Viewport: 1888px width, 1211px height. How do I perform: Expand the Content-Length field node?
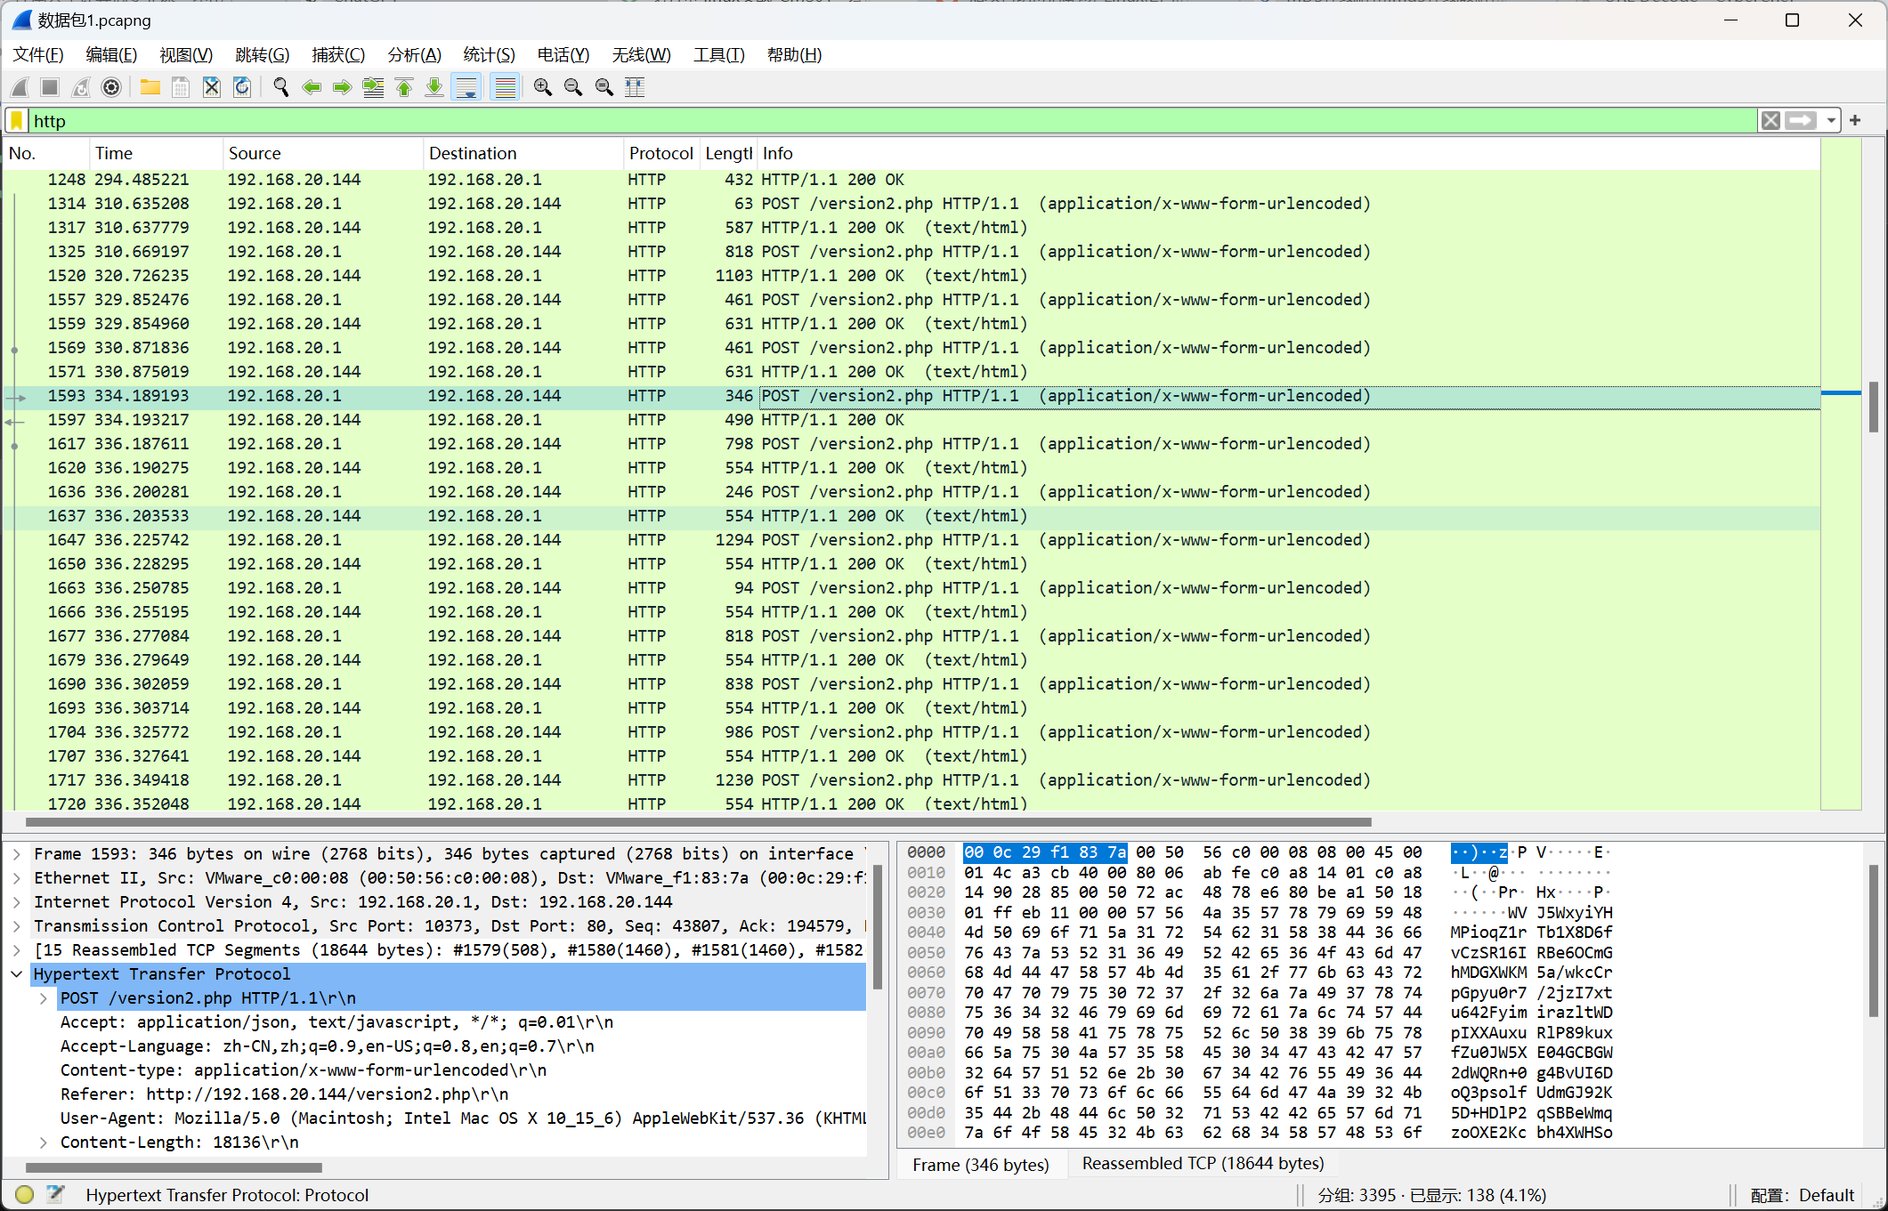(43, 1142)
